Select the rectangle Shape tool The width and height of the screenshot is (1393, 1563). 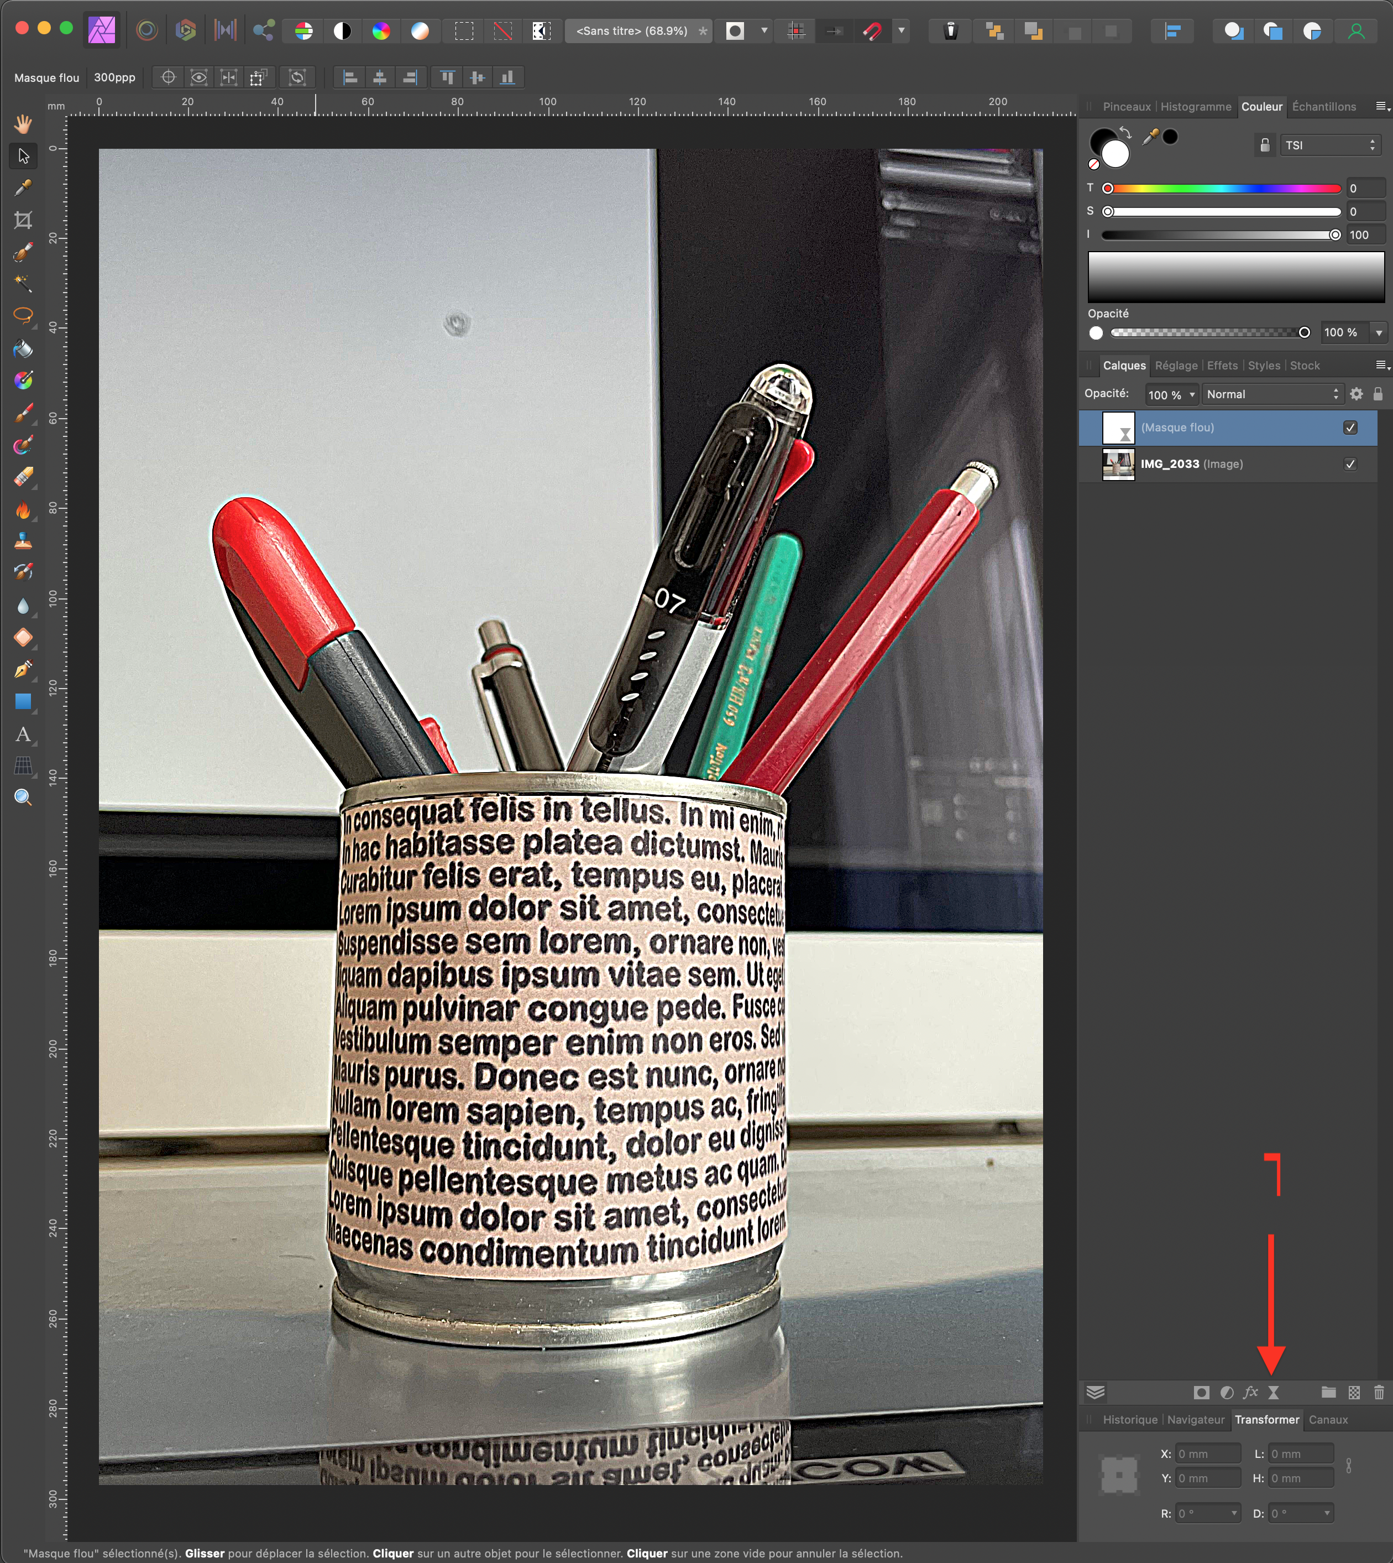[23, 701]
